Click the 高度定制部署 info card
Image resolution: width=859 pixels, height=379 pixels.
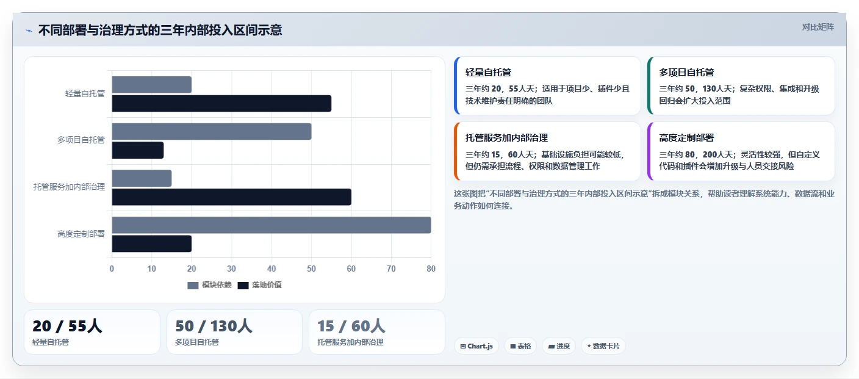741,151
